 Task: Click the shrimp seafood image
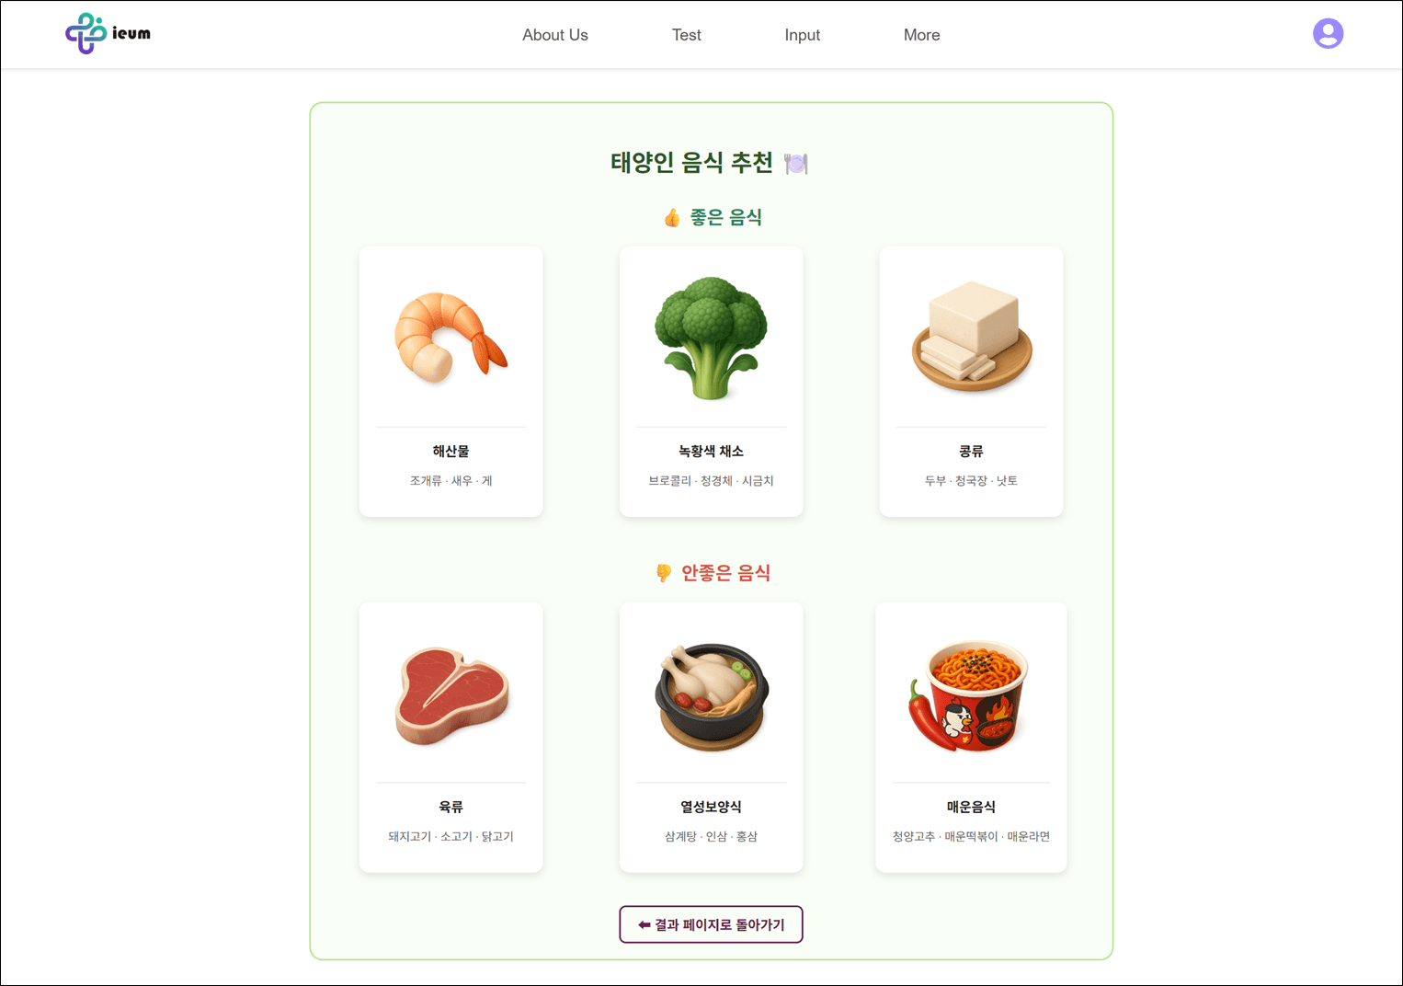[451, 338]
